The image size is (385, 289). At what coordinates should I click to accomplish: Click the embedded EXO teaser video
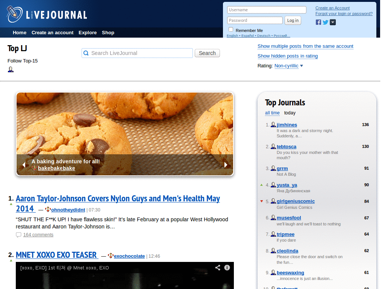coord(125,275)
